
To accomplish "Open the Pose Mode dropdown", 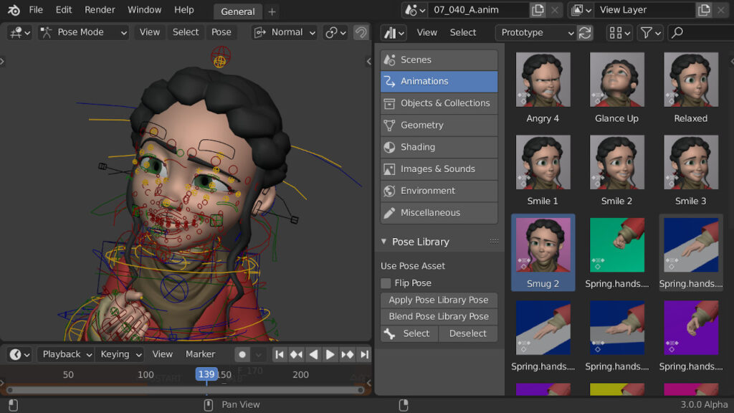I will click(82, 32).
